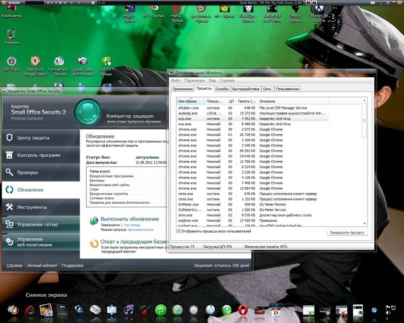
Task: Select the dwm.exe process row
Action: (252, 215)
